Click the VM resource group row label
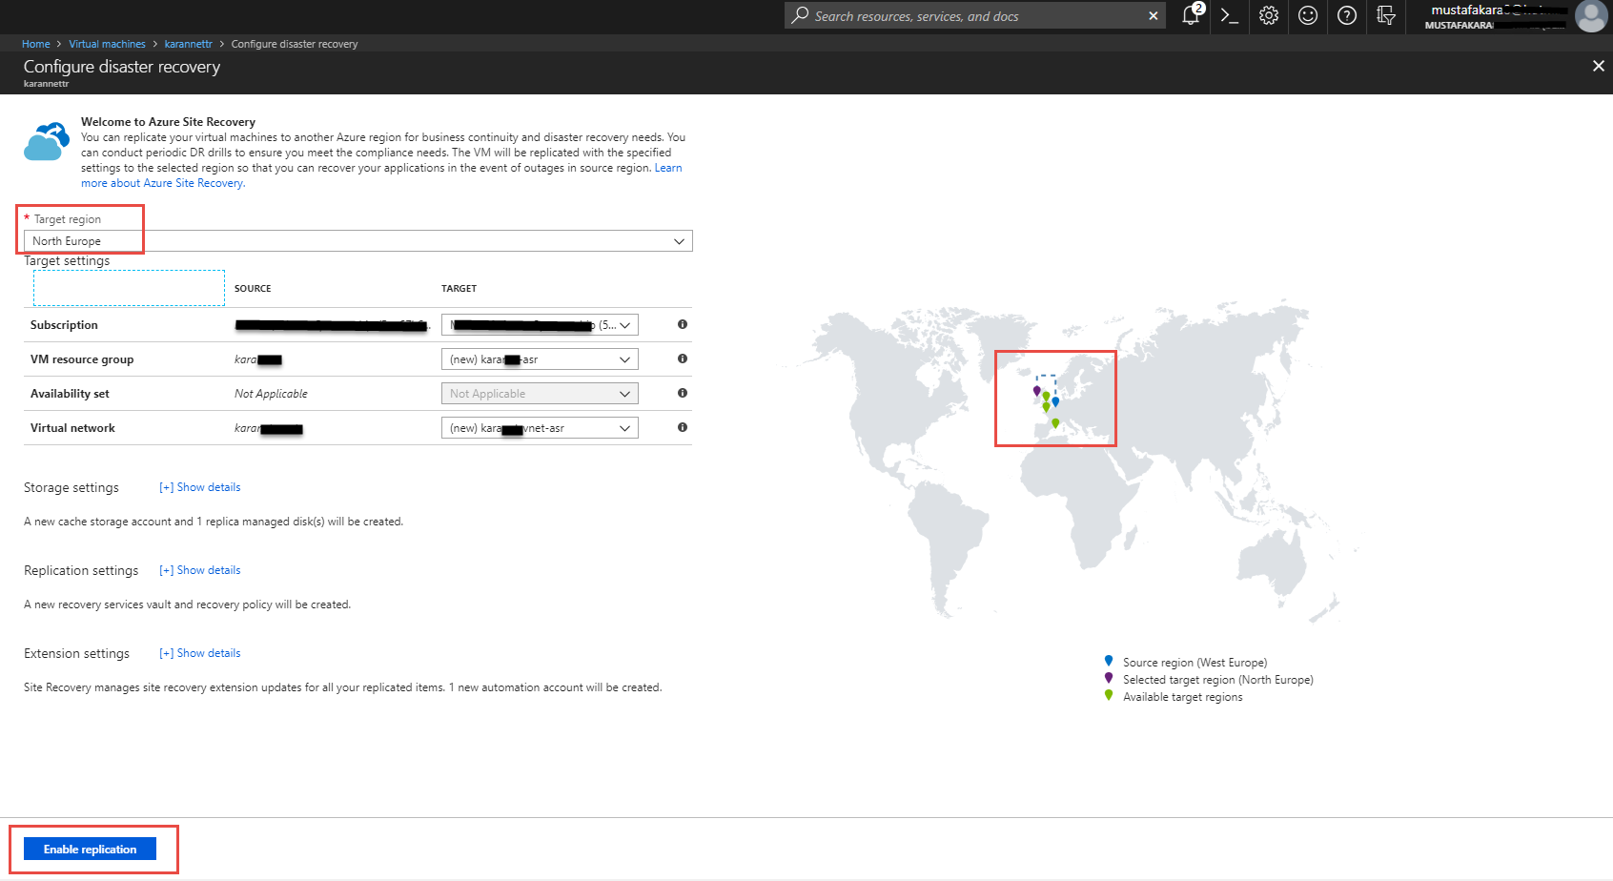Viewport: 1613px width, 881px height. (82, 359)
